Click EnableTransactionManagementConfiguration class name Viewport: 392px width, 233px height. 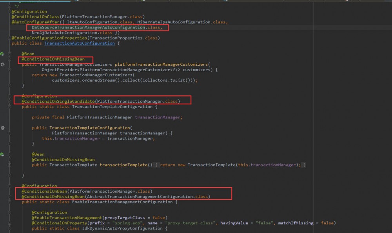point(122,202)
